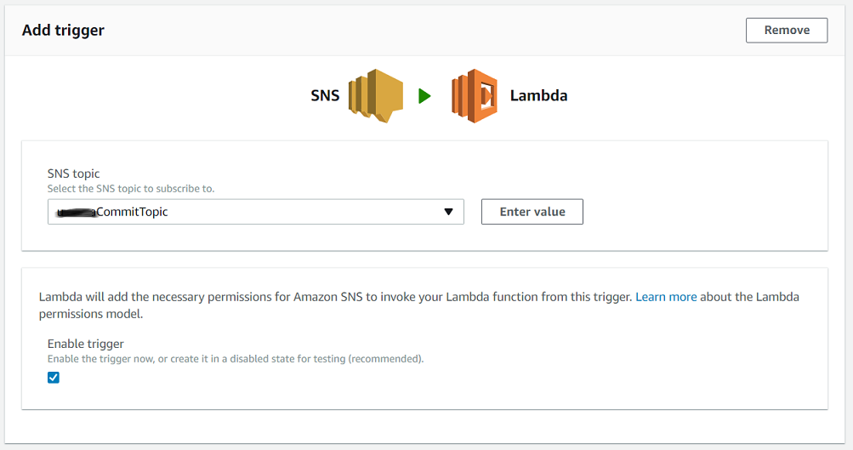
Task: Click the SNS service icon
Action: click(374, 96)
